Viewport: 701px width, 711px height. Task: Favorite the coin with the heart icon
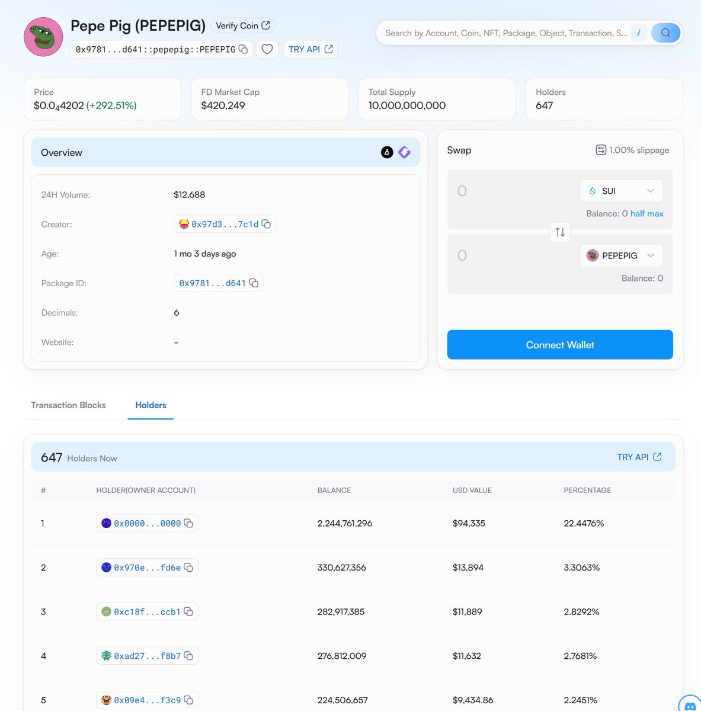click(267, 49)
